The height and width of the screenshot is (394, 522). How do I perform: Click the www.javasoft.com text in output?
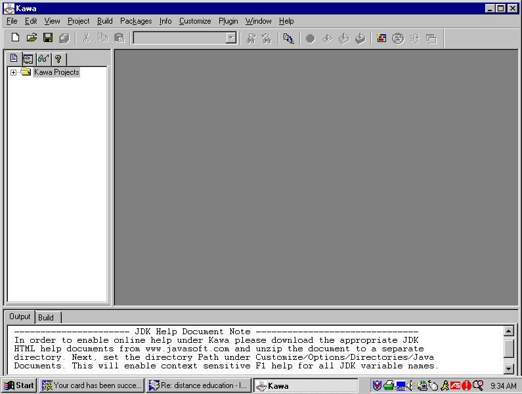click(187, 349)
